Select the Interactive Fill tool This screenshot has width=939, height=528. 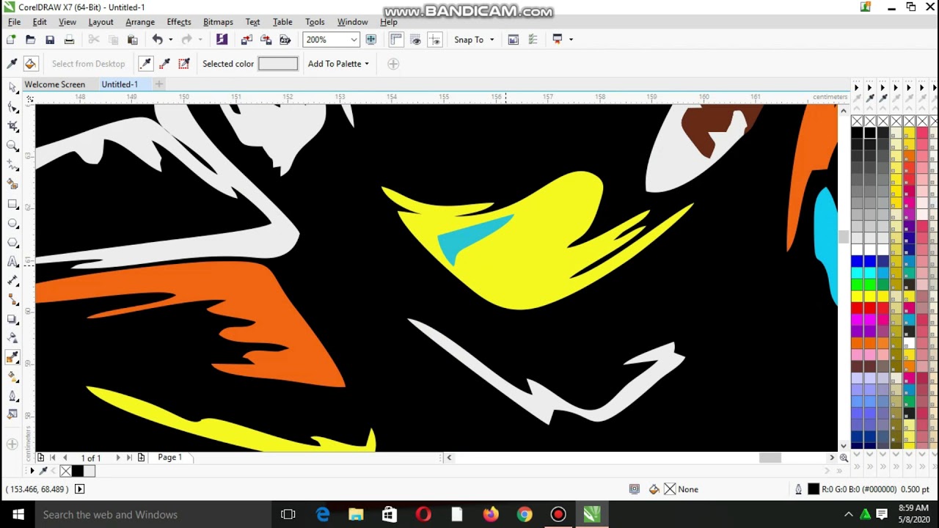tap(12, 376)
